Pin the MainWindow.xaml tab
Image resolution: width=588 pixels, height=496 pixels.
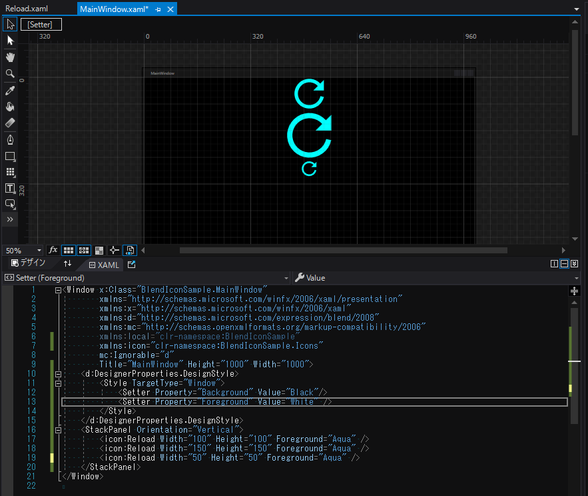158,9
